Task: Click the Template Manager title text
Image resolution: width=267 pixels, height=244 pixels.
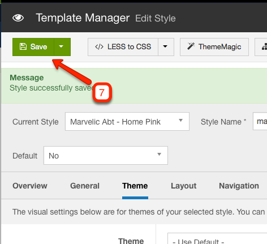Action: pos(83,18)
